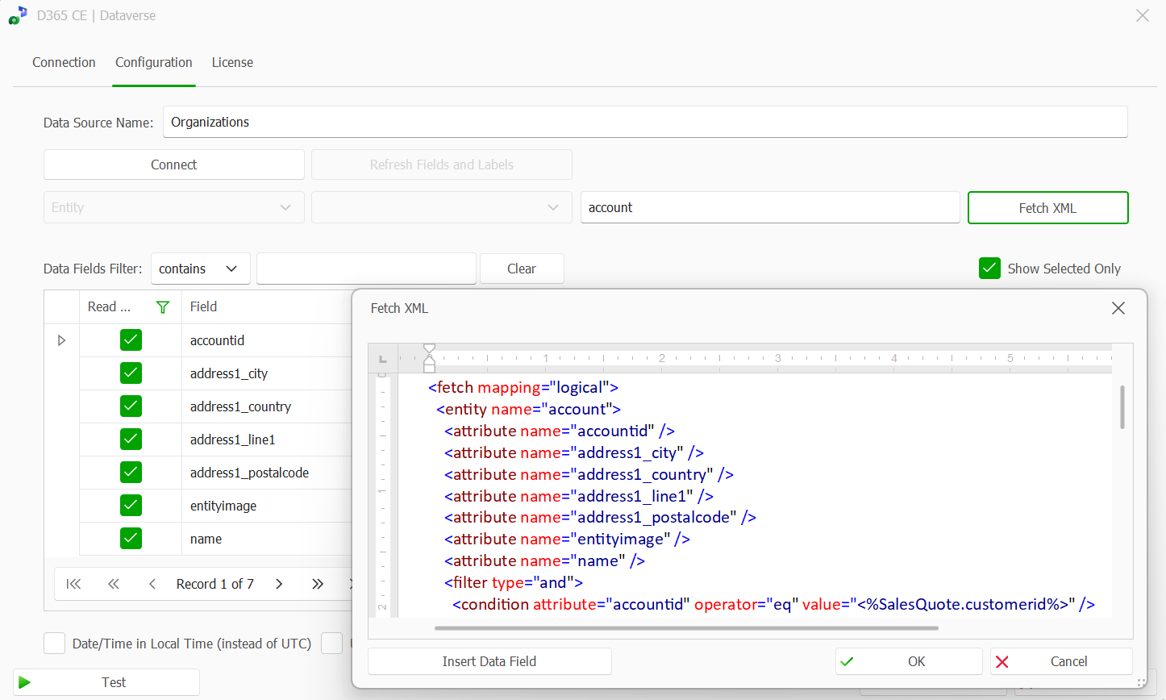Click Insert Data Field button
The image size is (1166, 700).
pos(489,661)
